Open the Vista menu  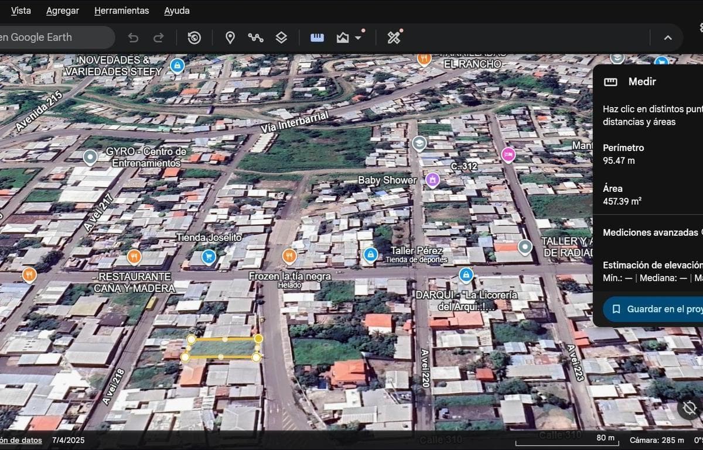pos(21,11)
